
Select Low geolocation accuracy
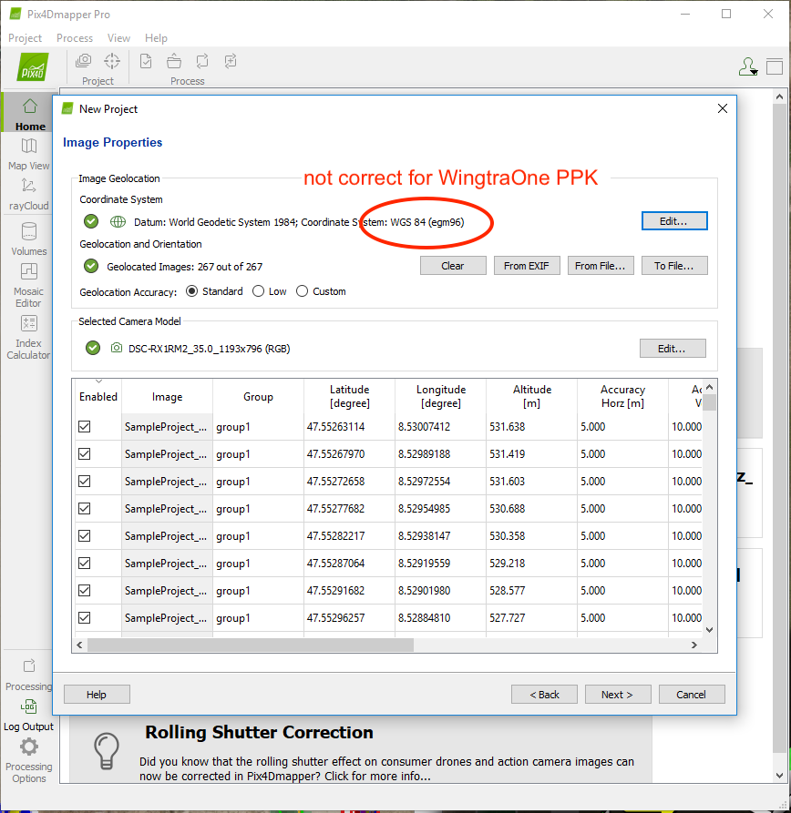tap(258, 291)
